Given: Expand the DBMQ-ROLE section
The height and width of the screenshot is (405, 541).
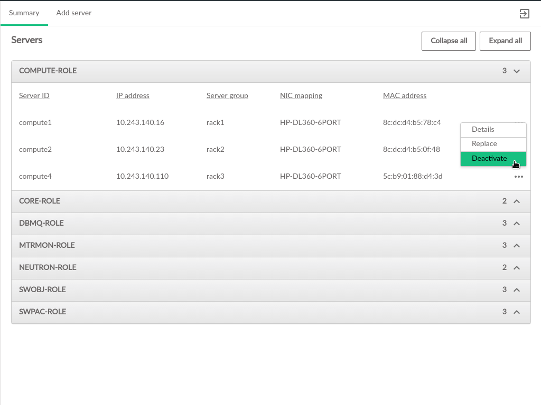Looking at the screenshot, I should (517, 224).
